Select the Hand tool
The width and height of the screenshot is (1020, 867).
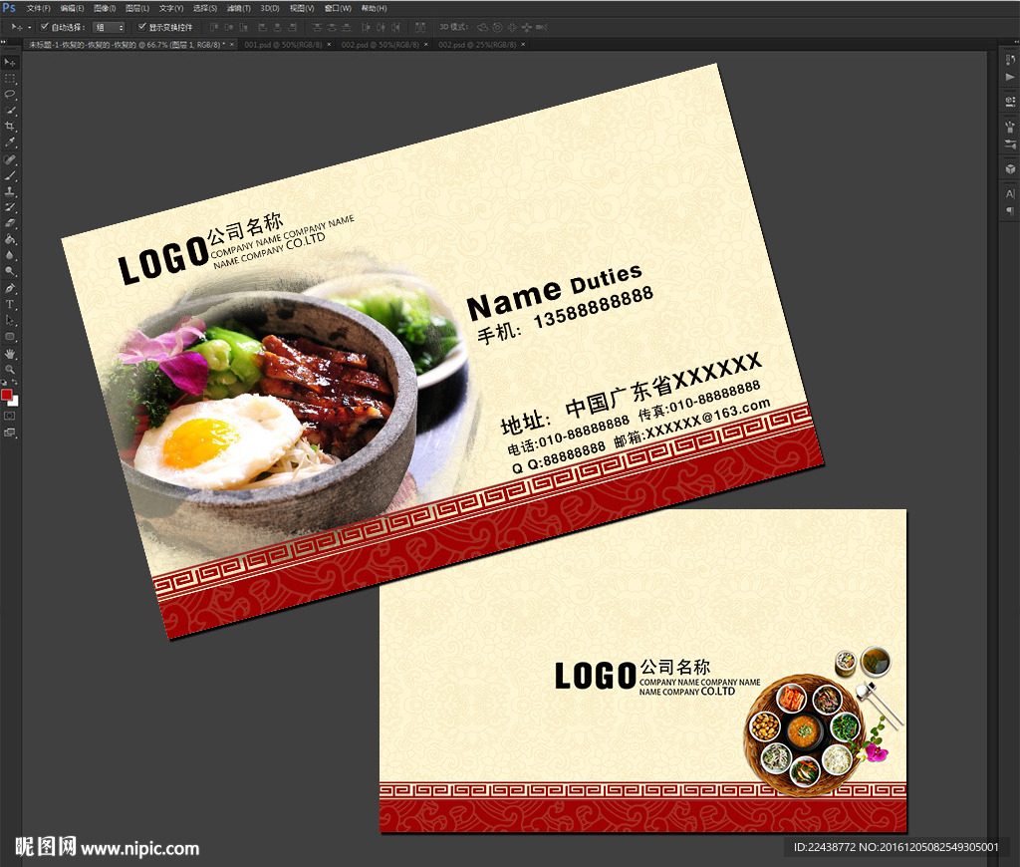[9, 354]
